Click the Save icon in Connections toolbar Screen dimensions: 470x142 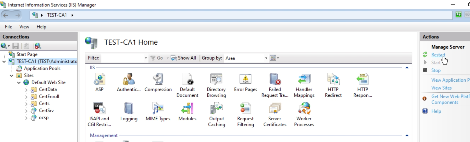tap(16, 46)
